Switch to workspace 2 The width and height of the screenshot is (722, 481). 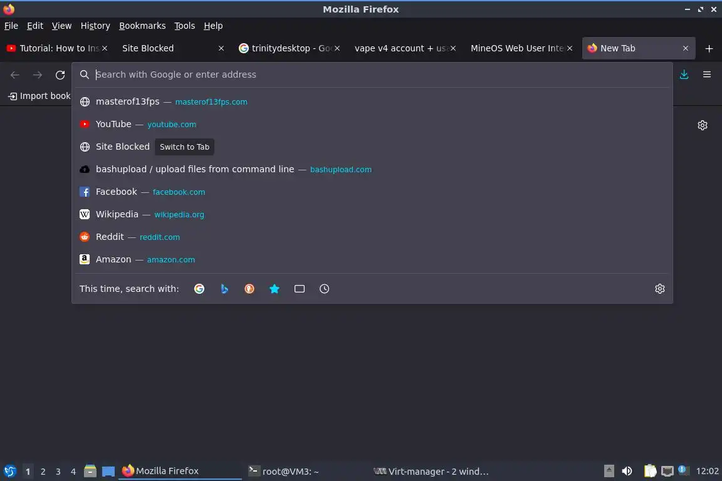(x=43, y=472)
